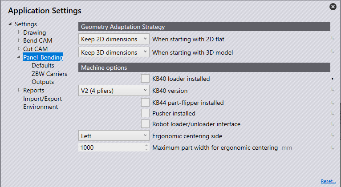Screen dimensions: 341x187
Task: Select Import/Export in the settings tree
Action: point(42,99)
